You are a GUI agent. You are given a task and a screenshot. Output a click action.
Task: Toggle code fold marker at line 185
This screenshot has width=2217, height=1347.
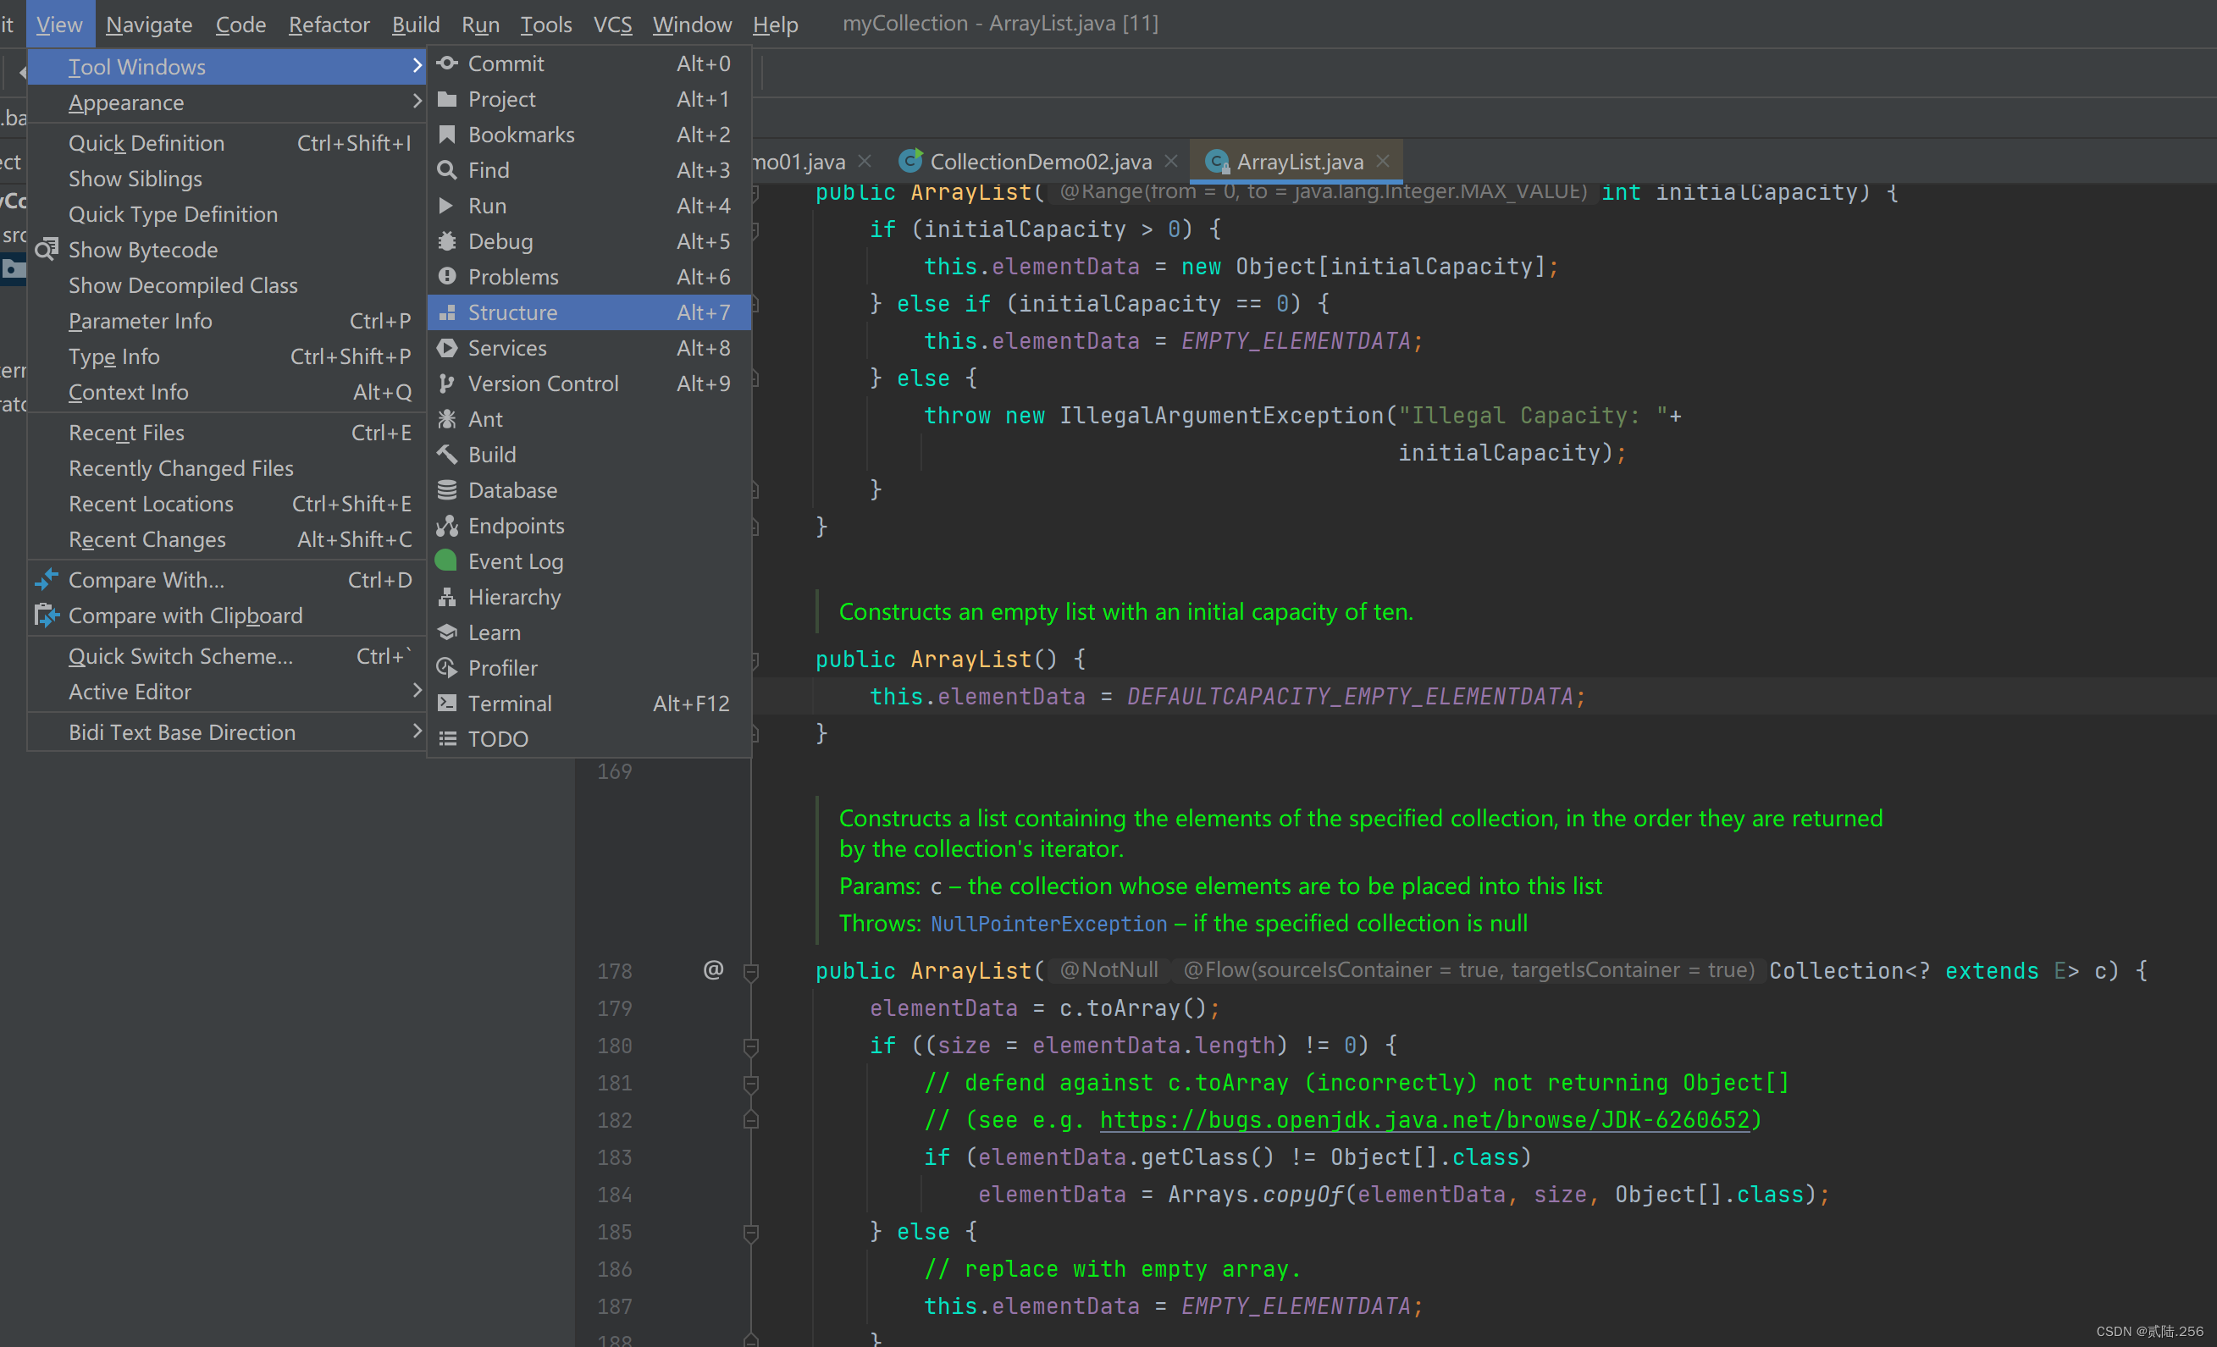pyautogui.click(x=751, y=1232)
